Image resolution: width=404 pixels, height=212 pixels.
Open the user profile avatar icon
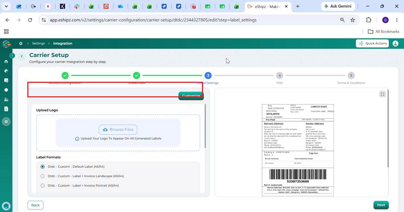(395, 43)
